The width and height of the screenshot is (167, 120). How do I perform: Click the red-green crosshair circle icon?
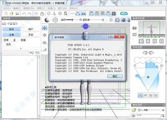pos(55,20)
